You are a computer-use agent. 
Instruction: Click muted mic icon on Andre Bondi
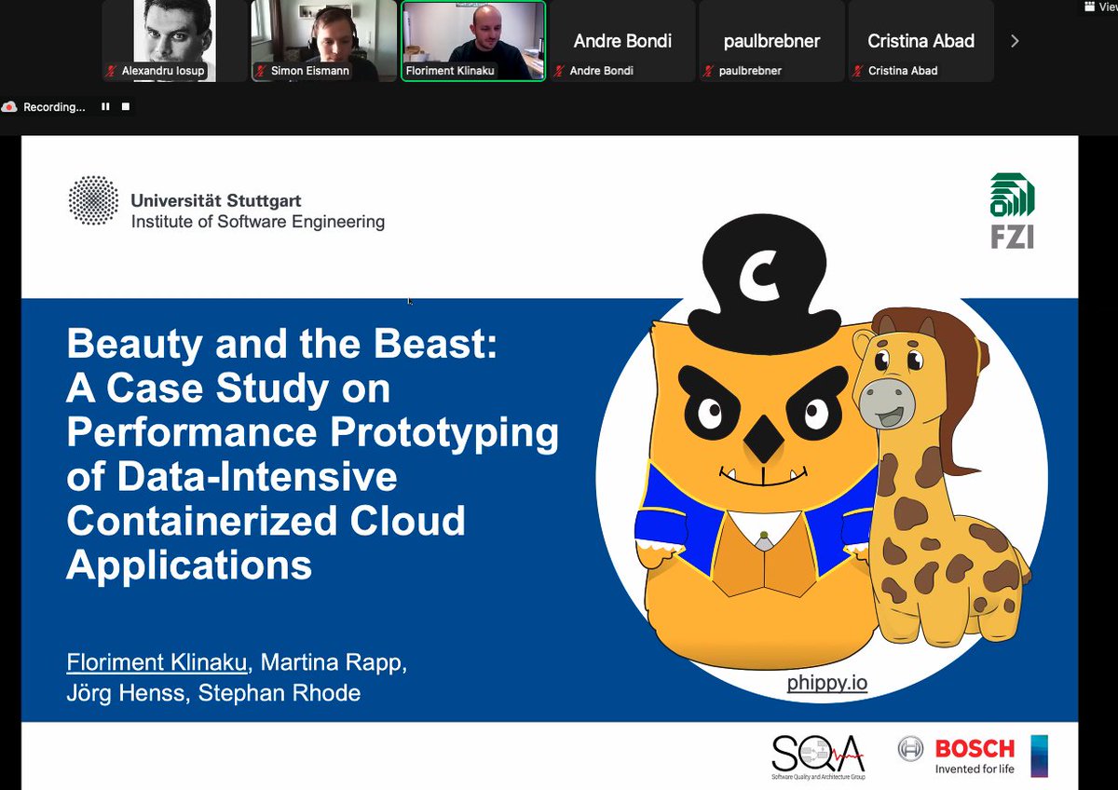tap(560, 71)
